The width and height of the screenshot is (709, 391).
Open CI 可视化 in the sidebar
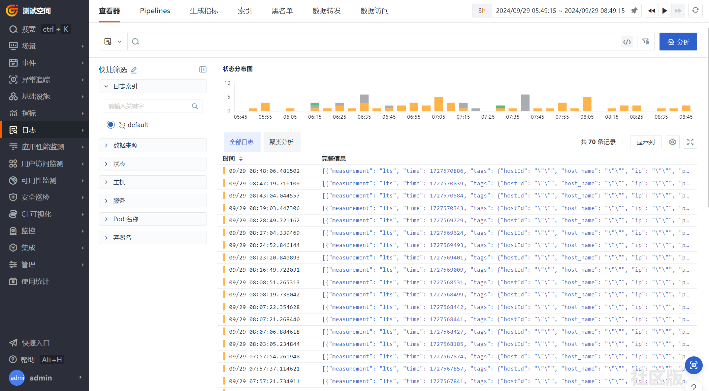(x=45, y=214)
